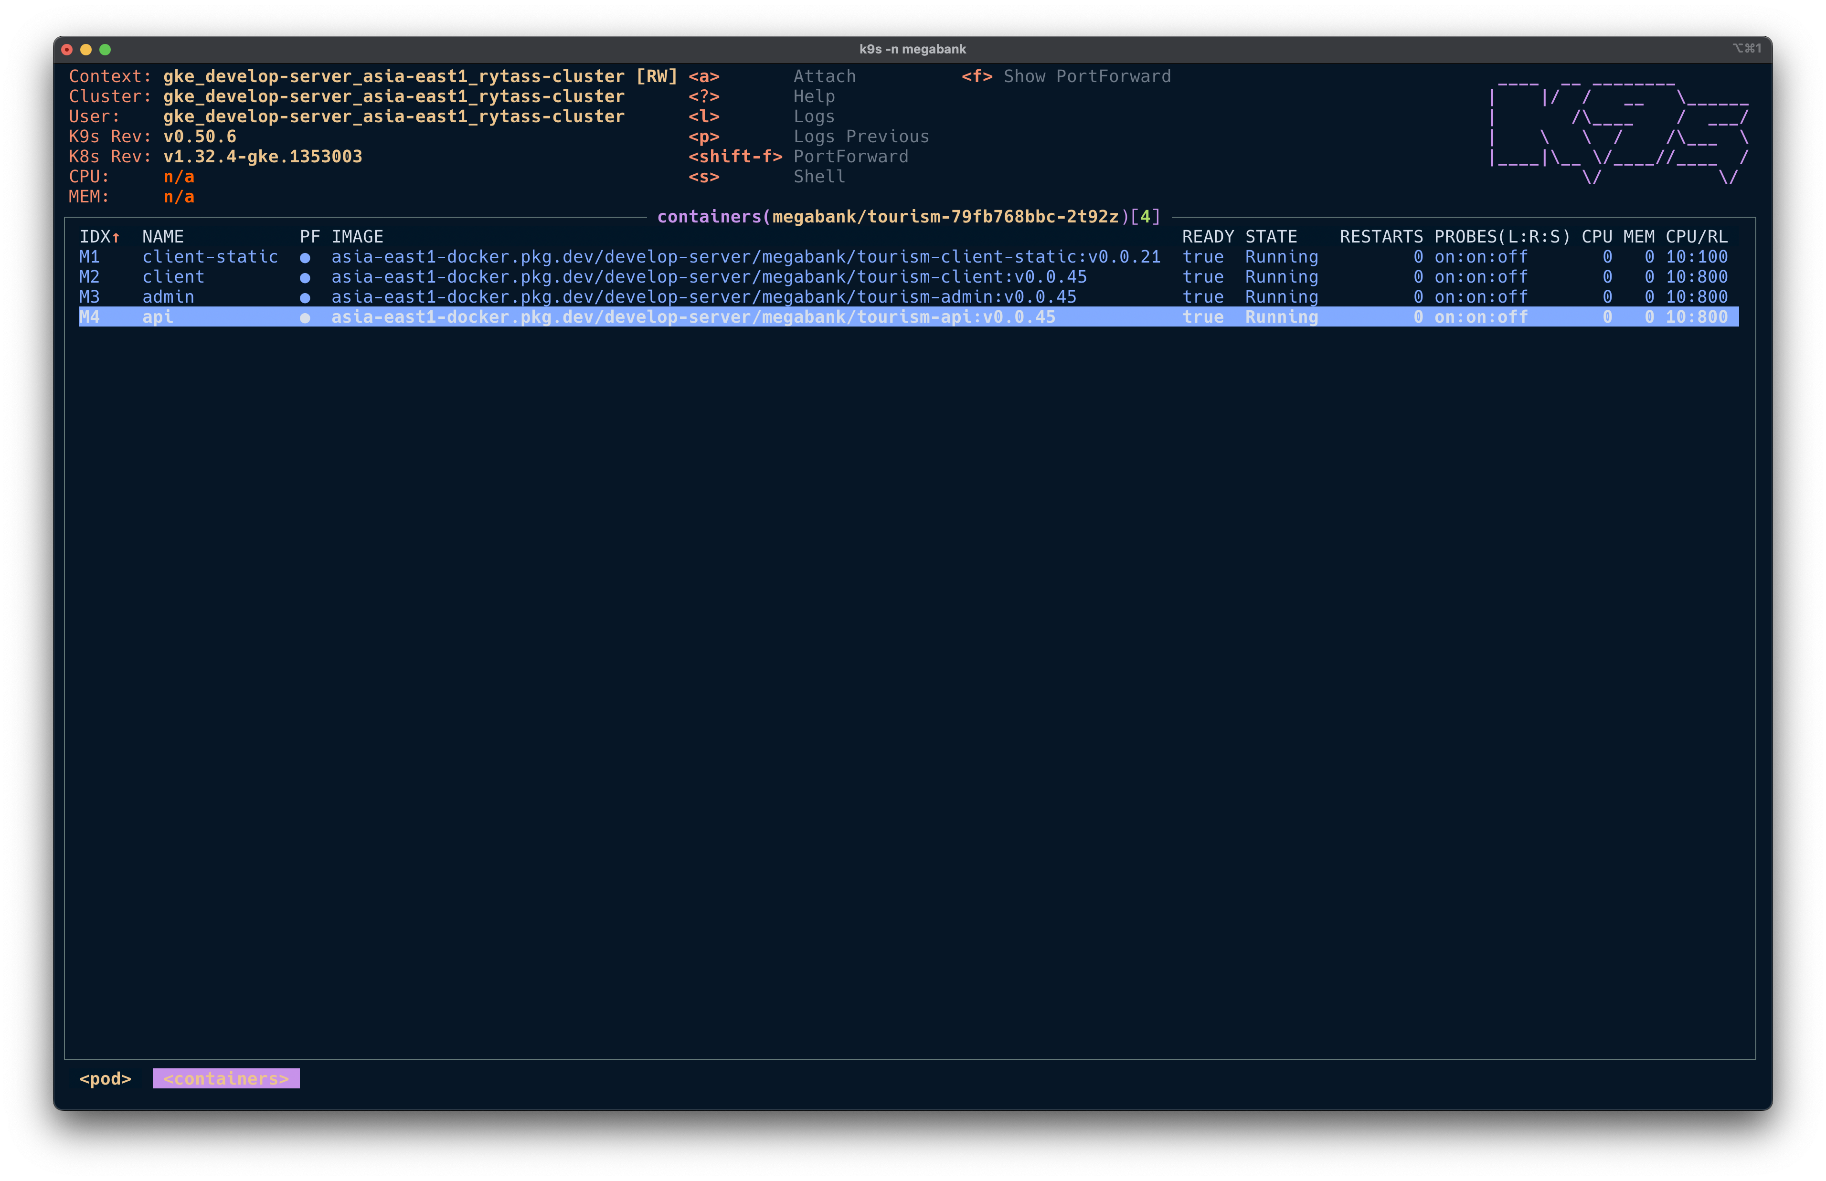This screenshot has height=1181, width=1826.
Task: Select the admin container name
Action: tap(168, 297)
